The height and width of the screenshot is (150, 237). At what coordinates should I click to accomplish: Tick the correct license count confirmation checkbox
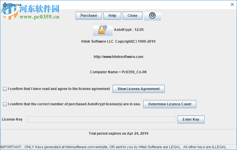coord(5,104)
